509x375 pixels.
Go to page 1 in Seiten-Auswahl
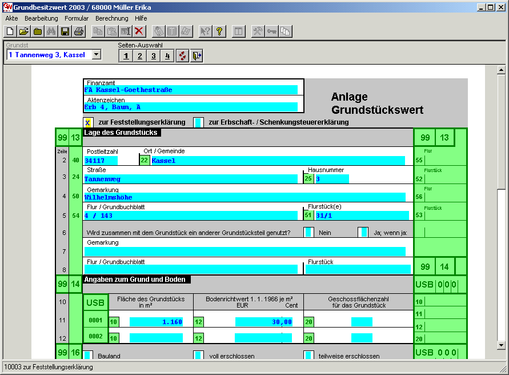pyautogui.click(x=126, y=56)
